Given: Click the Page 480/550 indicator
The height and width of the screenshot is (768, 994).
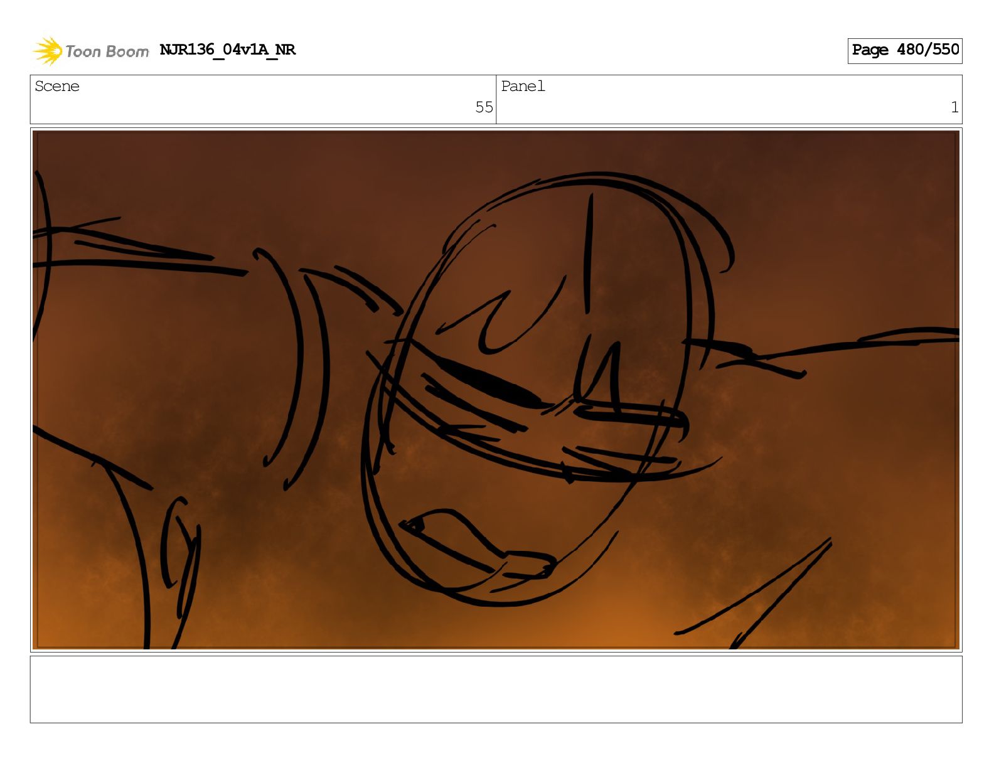Looking at the screenshot, I should click(x=904, y=50).
